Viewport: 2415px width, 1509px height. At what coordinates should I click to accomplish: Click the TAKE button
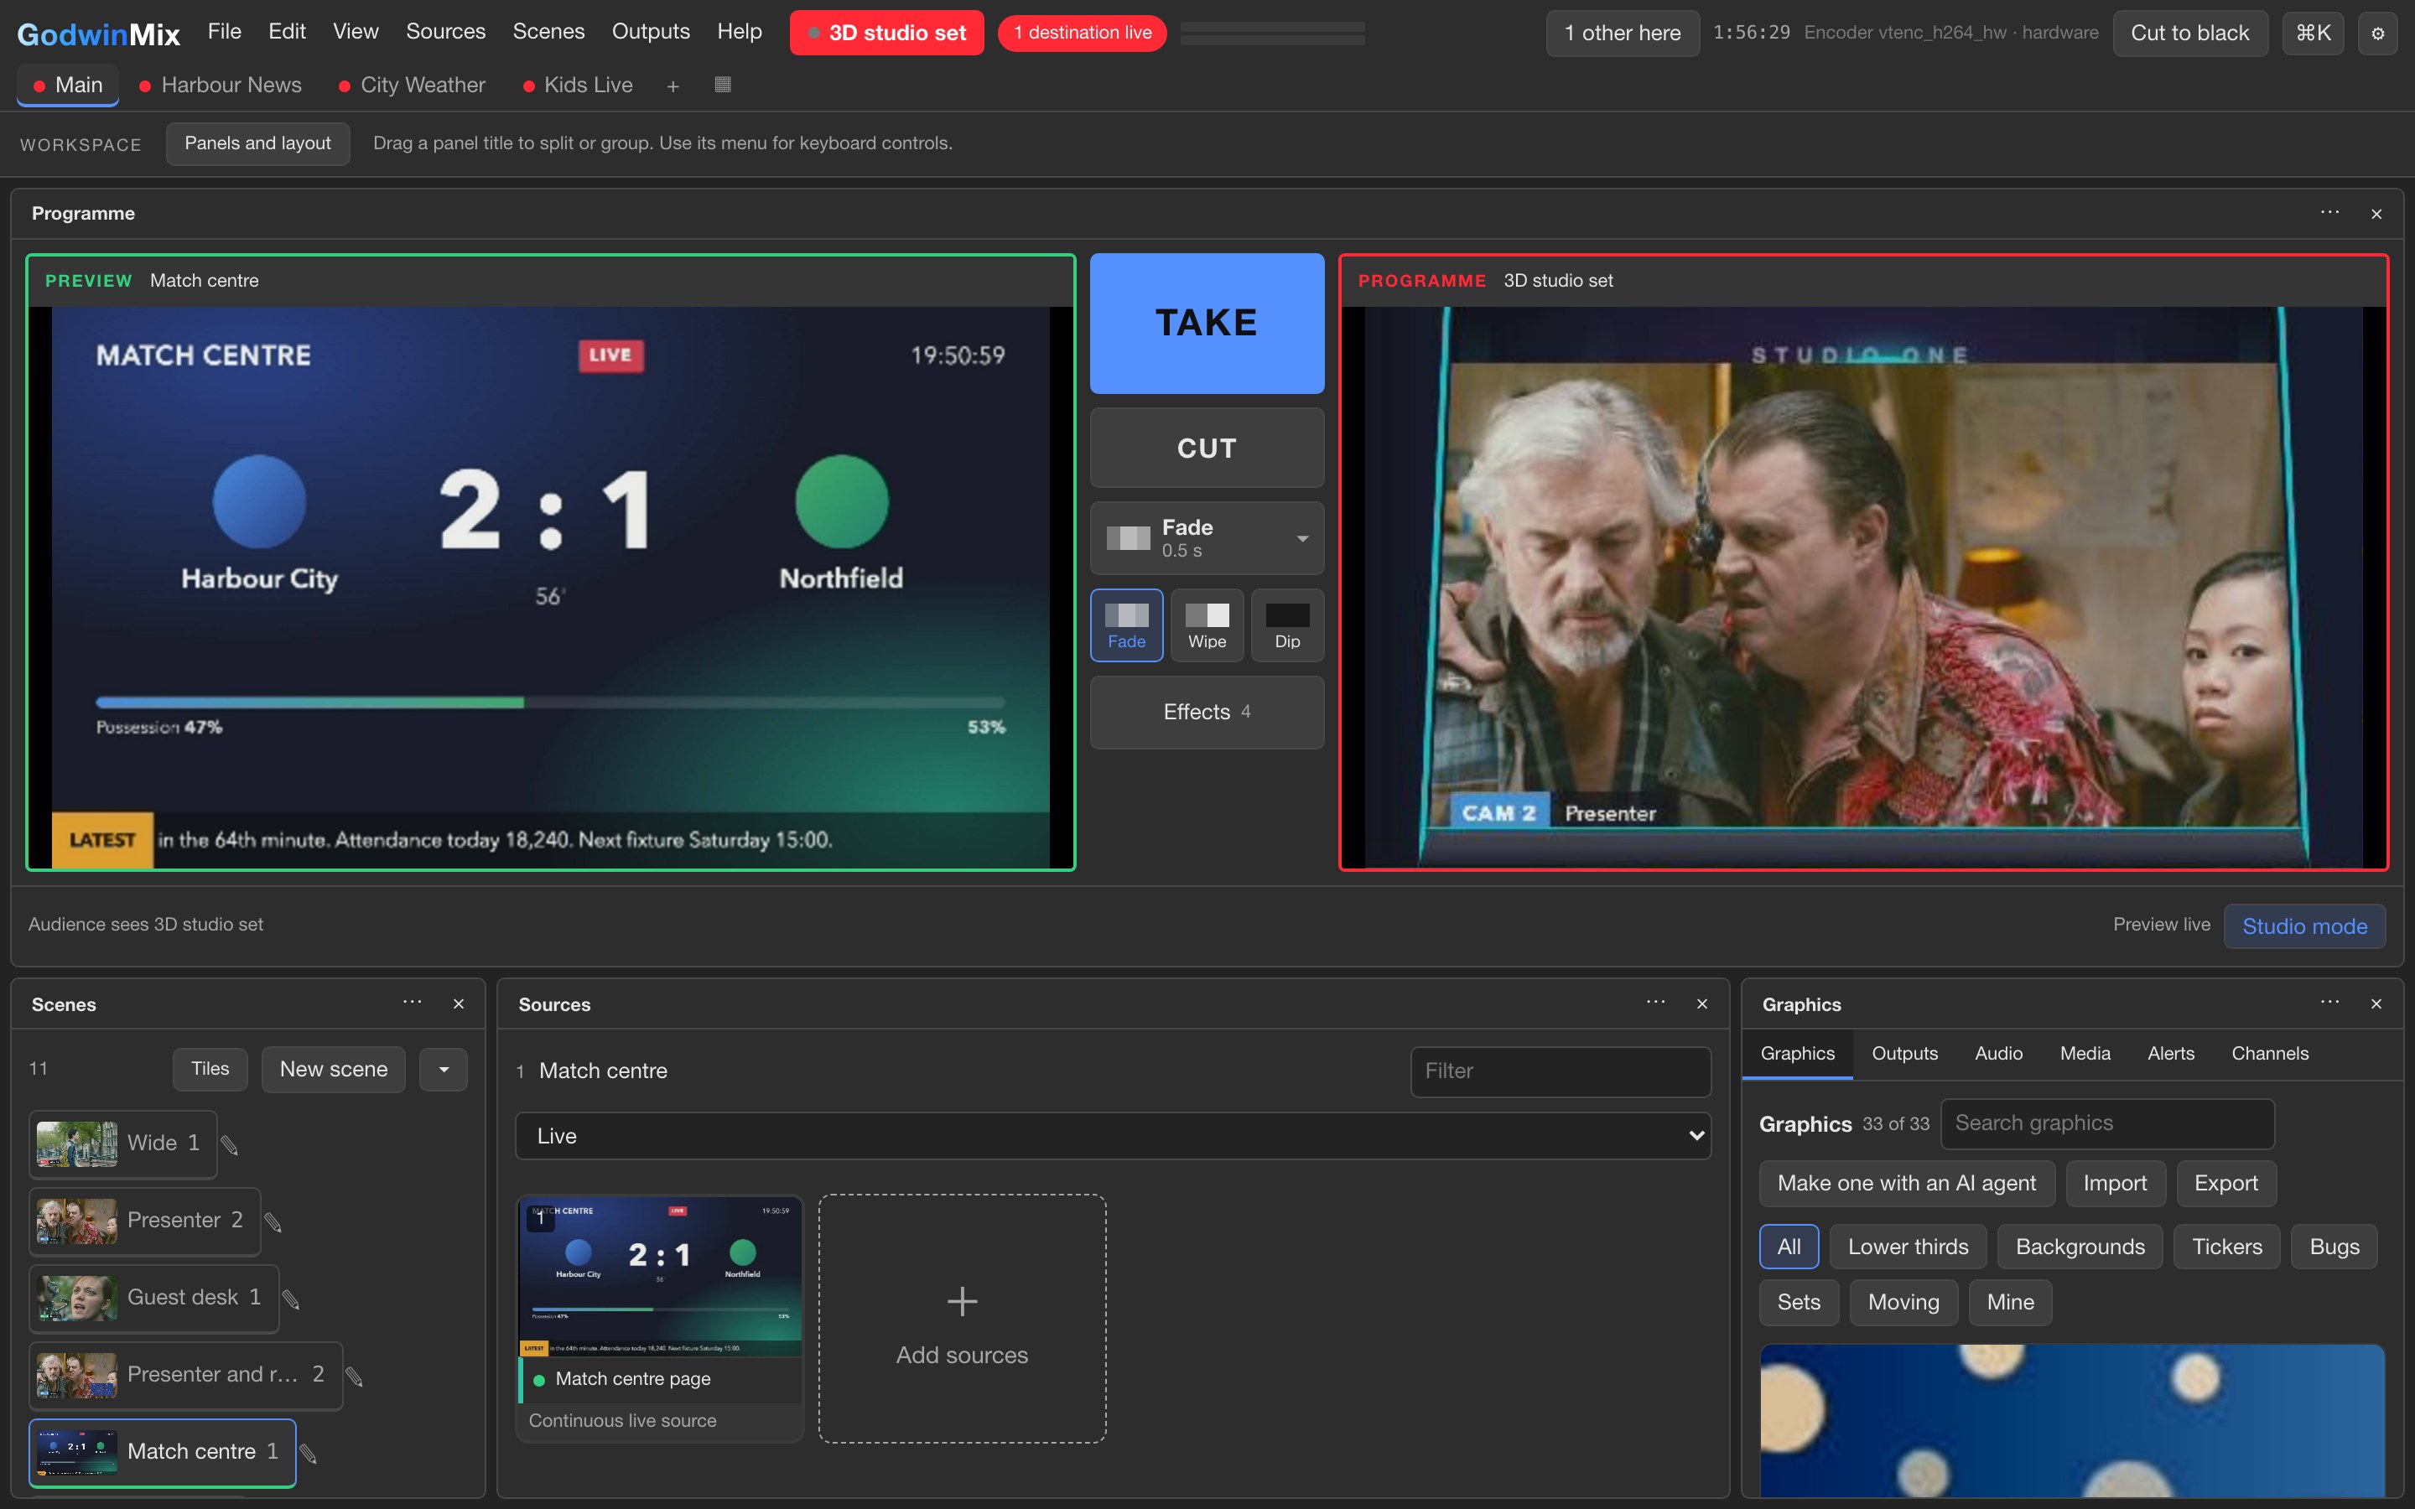click(x=1207, y=324)
